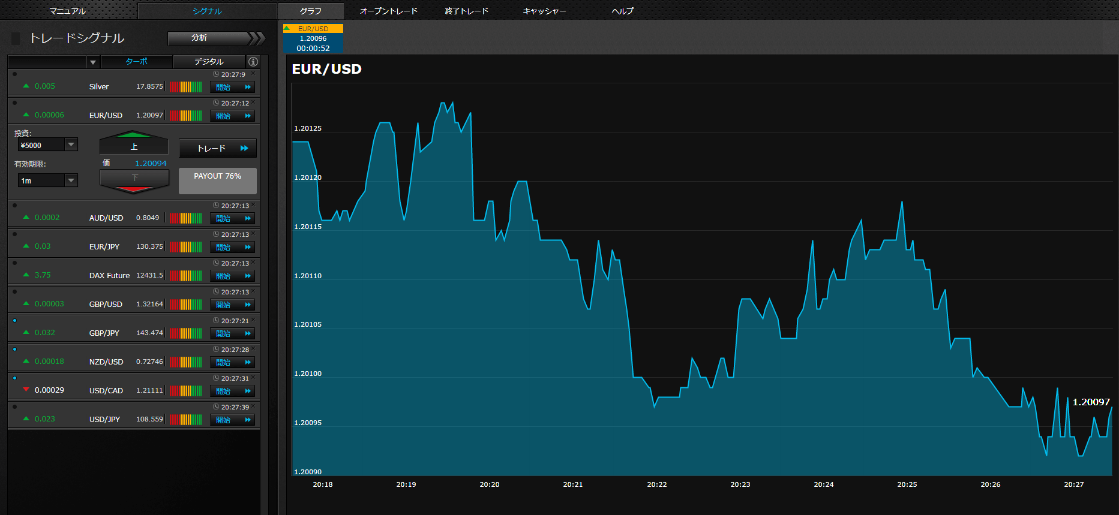The height and width of the screenshot is (515, 1119).
Task: Click the up arrow on EUR/USD chart tab
Action: tap(287, 28)
